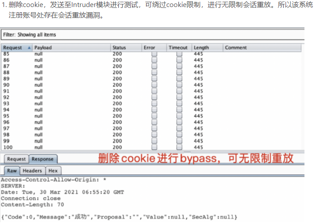Viewport: 314px width, 223px height.
Task: Switch to the Response tab
Action: [x=43, y=159]
